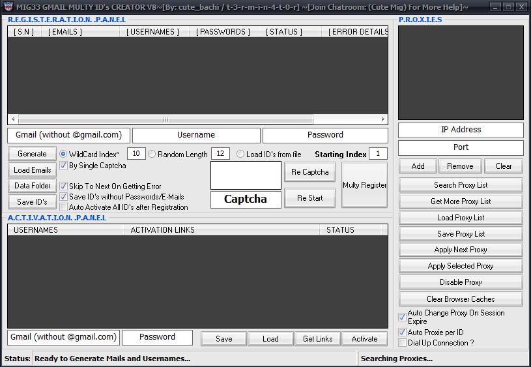Click the Ready to Generate Mails status text
Image resolution: width=531 pixels, height=367 pixels.
coord(113,359)
